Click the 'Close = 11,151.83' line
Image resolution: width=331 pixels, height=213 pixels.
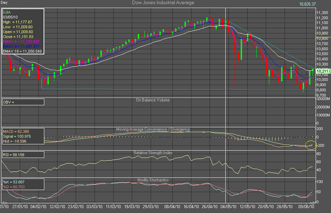click(18, 37)
